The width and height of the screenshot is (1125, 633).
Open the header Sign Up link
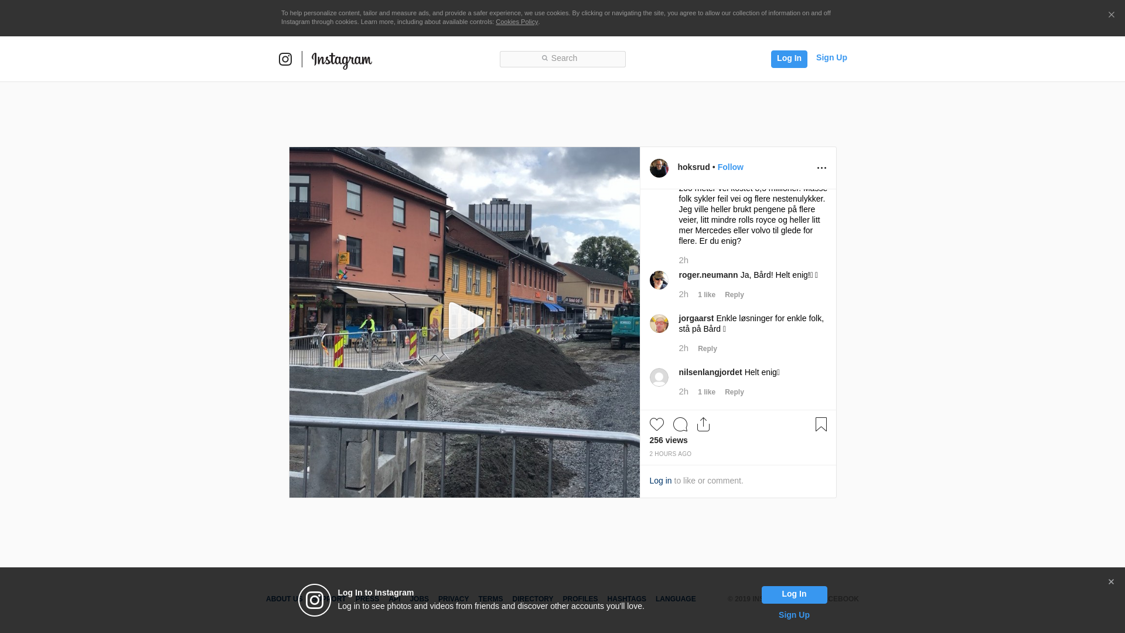point(831,57)
